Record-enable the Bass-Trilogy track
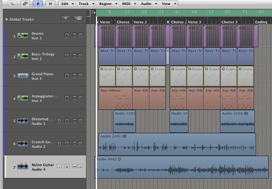The image size is (272, 189). [x=67, y=56]
